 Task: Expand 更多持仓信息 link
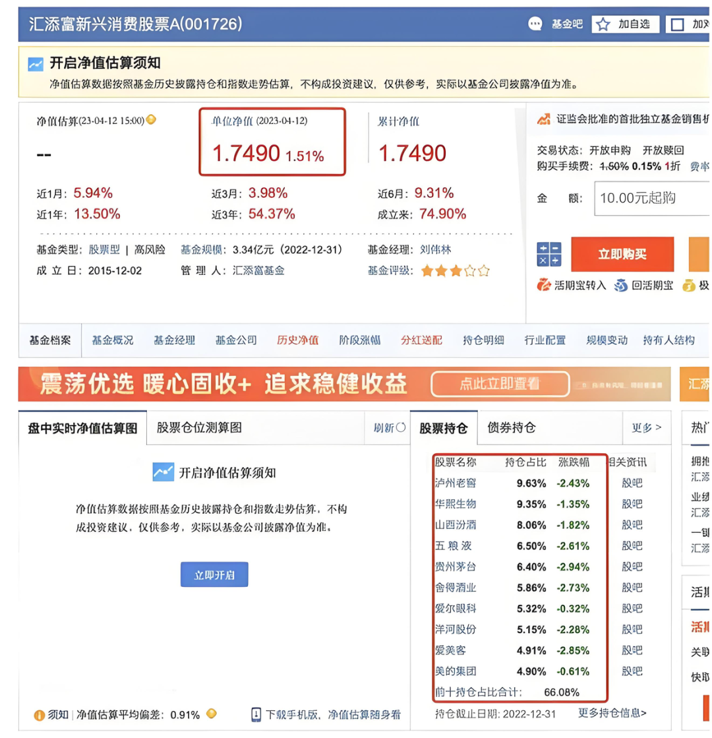pos(612,713)
